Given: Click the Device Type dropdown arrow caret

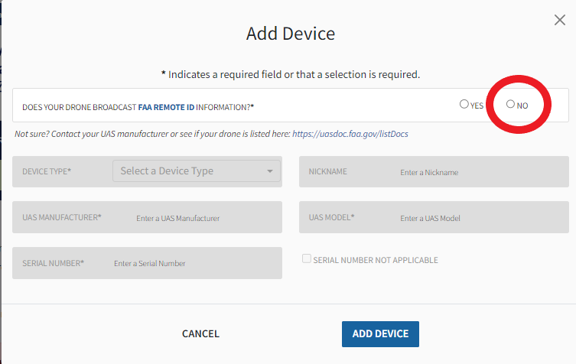Looking at the screenshot, I should 269,171.
